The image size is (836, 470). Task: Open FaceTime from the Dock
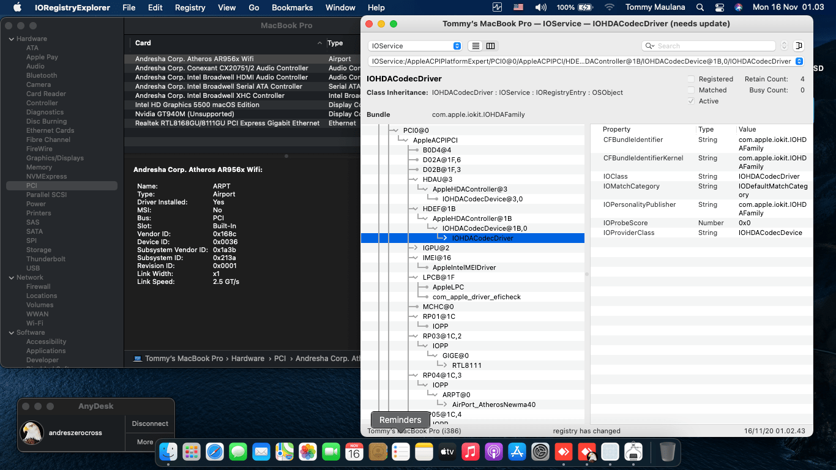pyautogui.click(x=331, y=452)
